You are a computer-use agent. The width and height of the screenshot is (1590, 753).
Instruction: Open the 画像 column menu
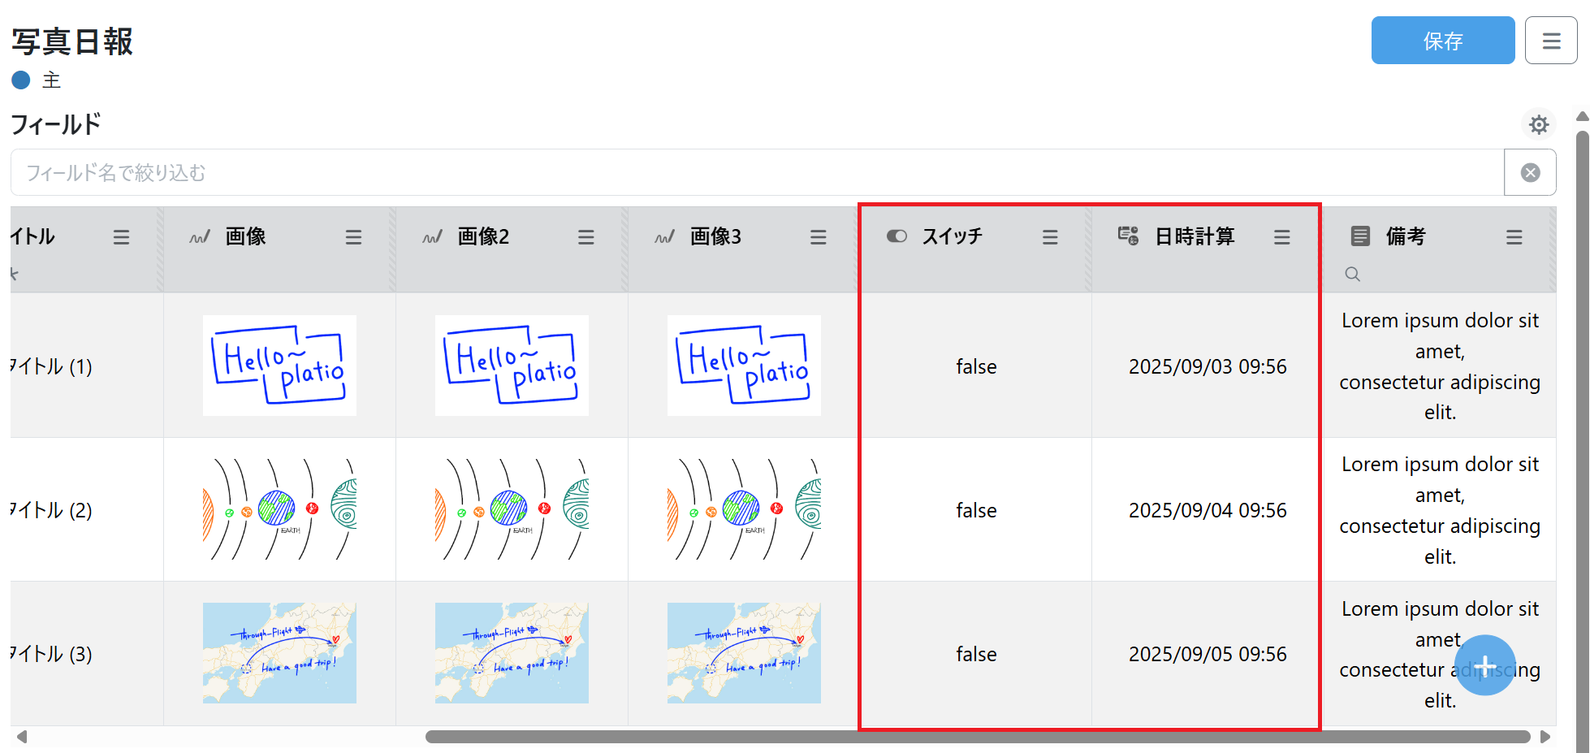(353, 237)
